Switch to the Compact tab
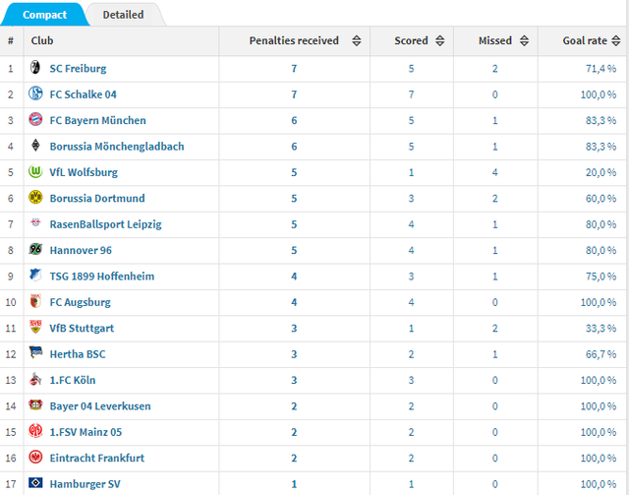This screenshot has width=629, height=495. [44, 15]
